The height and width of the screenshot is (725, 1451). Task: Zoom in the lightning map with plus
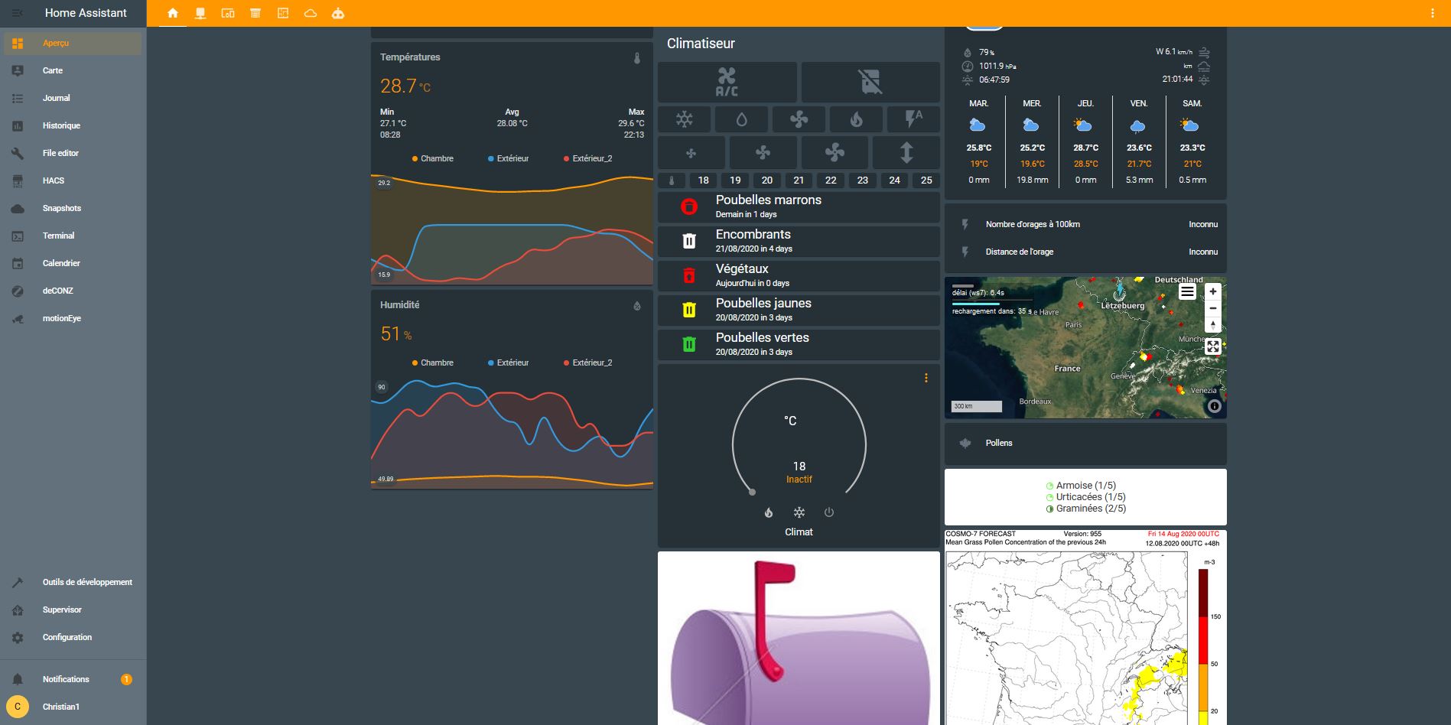[x=1213, y=291]
